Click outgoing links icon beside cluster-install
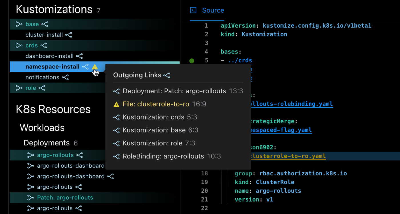Viewport: 400px width, 214px height. click(x=69, y=35)
